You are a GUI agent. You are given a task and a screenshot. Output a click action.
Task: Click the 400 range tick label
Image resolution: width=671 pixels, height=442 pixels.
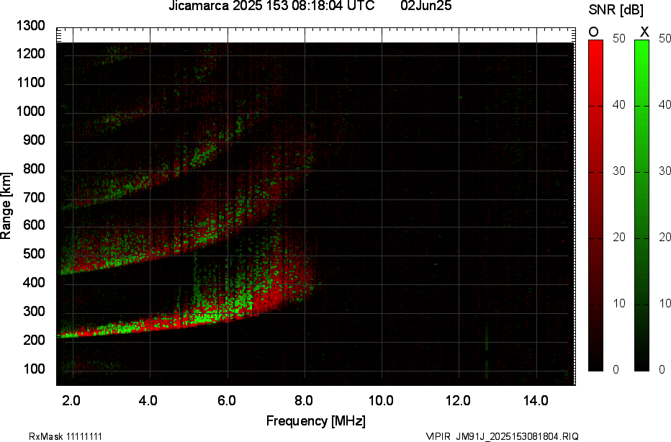[x=34, y=283]
